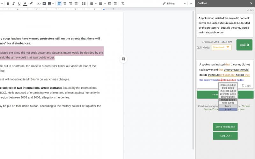Set justified text alignment
The height and width of the screenshot is (159, 255).
(x=76, y=3)
